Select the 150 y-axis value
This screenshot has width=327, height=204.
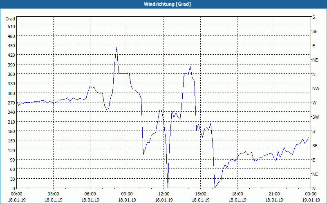[x=11, y=141]
